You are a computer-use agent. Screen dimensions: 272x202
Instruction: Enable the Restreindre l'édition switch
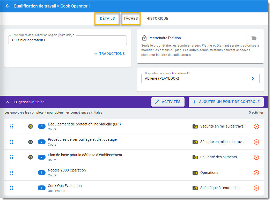click(x=251, y=38)
